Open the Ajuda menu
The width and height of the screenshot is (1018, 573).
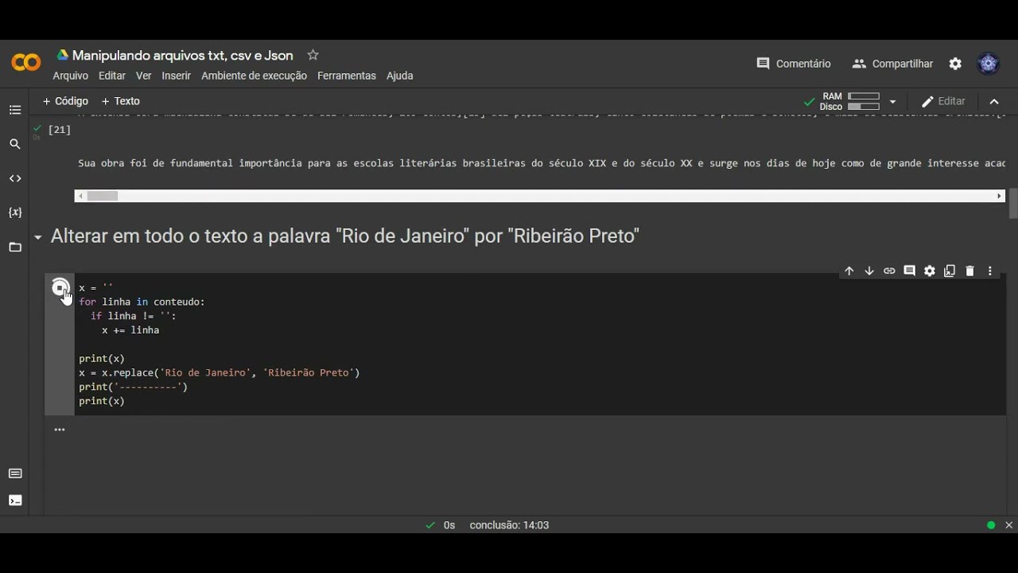coord(400,76)
